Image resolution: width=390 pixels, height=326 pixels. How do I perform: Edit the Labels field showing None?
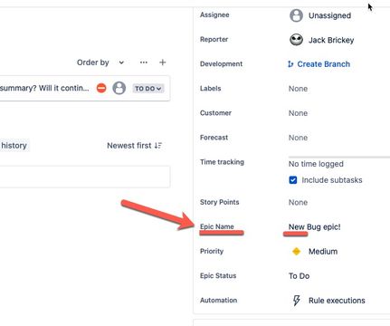point(298,89)
